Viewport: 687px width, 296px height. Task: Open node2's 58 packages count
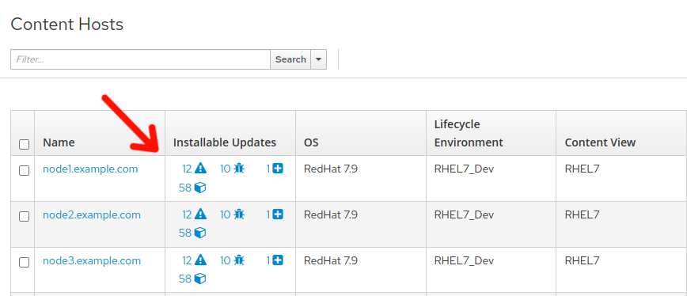point(185,233)
